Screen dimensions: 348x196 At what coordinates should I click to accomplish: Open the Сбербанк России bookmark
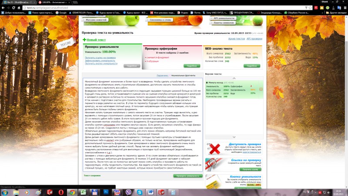296,13
